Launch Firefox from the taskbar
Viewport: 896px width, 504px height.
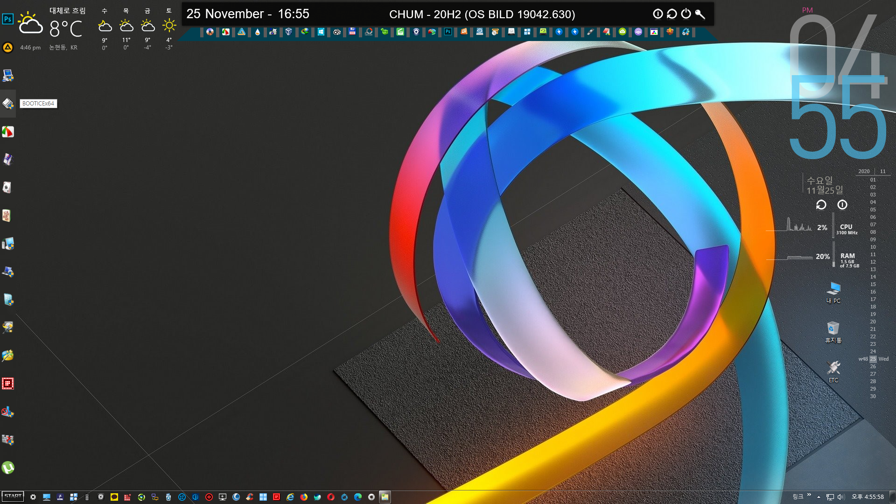(x=304, y=497)
